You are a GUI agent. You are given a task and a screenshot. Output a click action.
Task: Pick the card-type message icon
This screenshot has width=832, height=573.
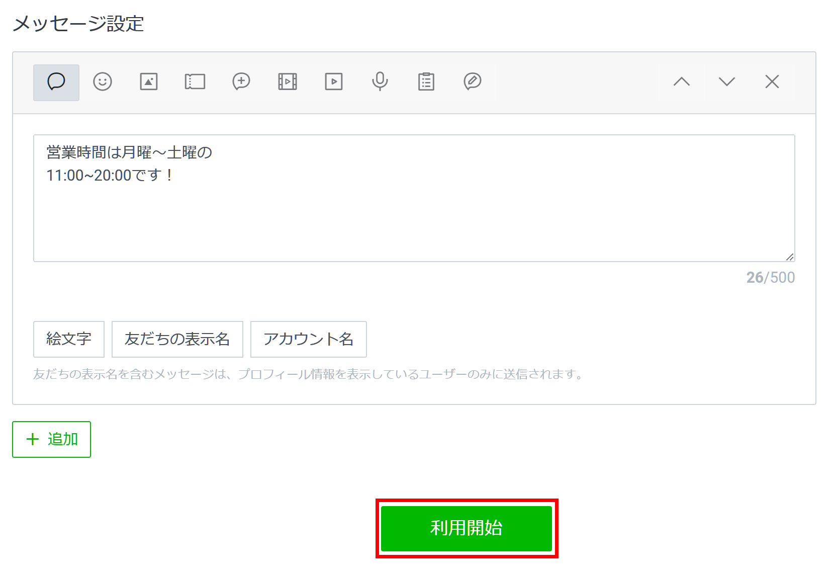tap(473, 81)
